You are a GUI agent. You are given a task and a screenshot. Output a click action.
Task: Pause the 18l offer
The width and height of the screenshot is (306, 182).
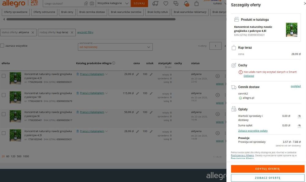click(x=217, y=95)
